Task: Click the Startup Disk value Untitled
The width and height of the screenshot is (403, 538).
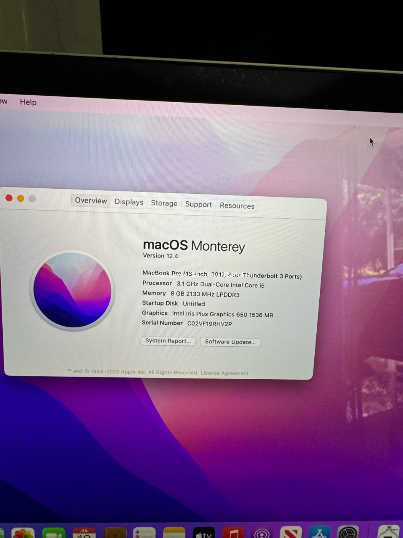Action: [194, 304]
